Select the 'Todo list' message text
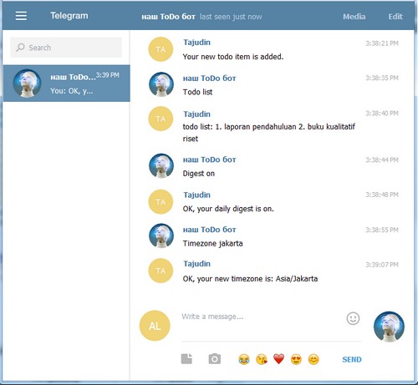The height and width of the screenshot is (385, 418). point(197,92)
